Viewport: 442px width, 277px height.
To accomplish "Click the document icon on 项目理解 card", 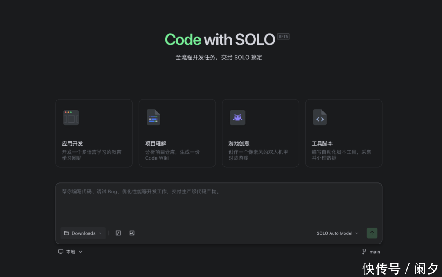I will pyautogui.click(x=153, y=117).
